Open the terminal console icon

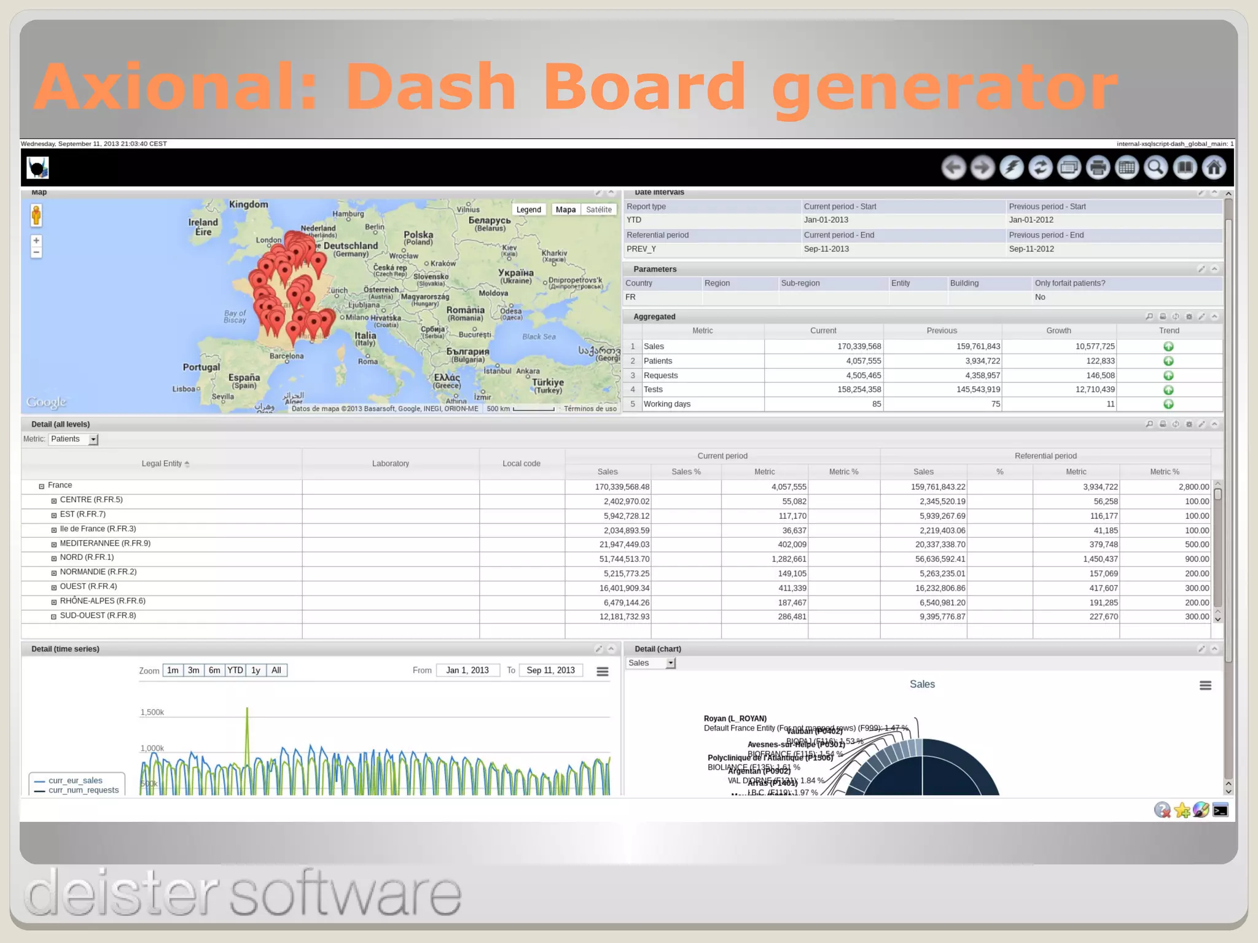coord(1221,810)
